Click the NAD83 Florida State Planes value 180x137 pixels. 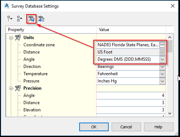tap(128, 45)
